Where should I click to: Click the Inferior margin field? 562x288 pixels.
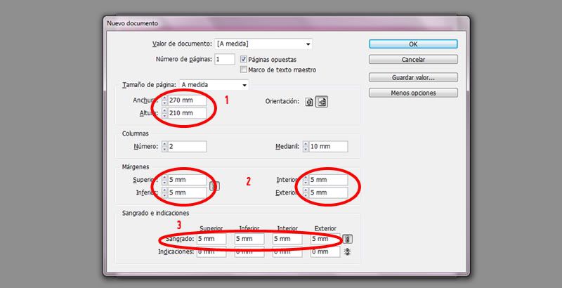tap(187, 192)
